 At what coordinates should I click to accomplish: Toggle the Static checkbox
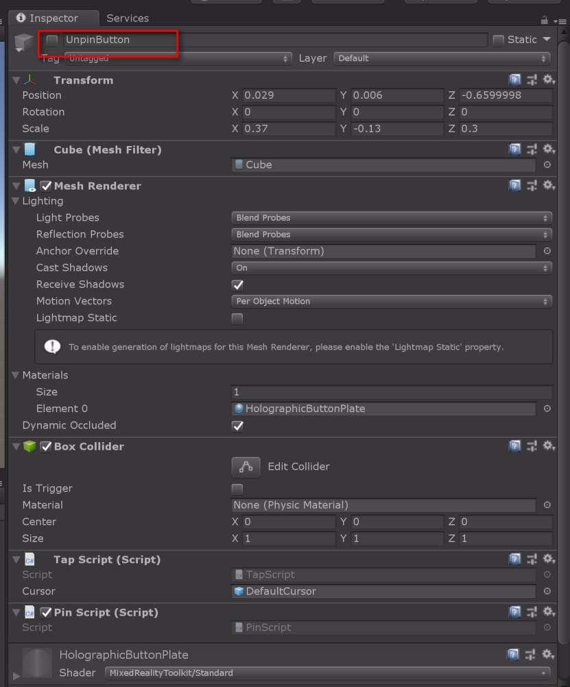coord(498,40)
